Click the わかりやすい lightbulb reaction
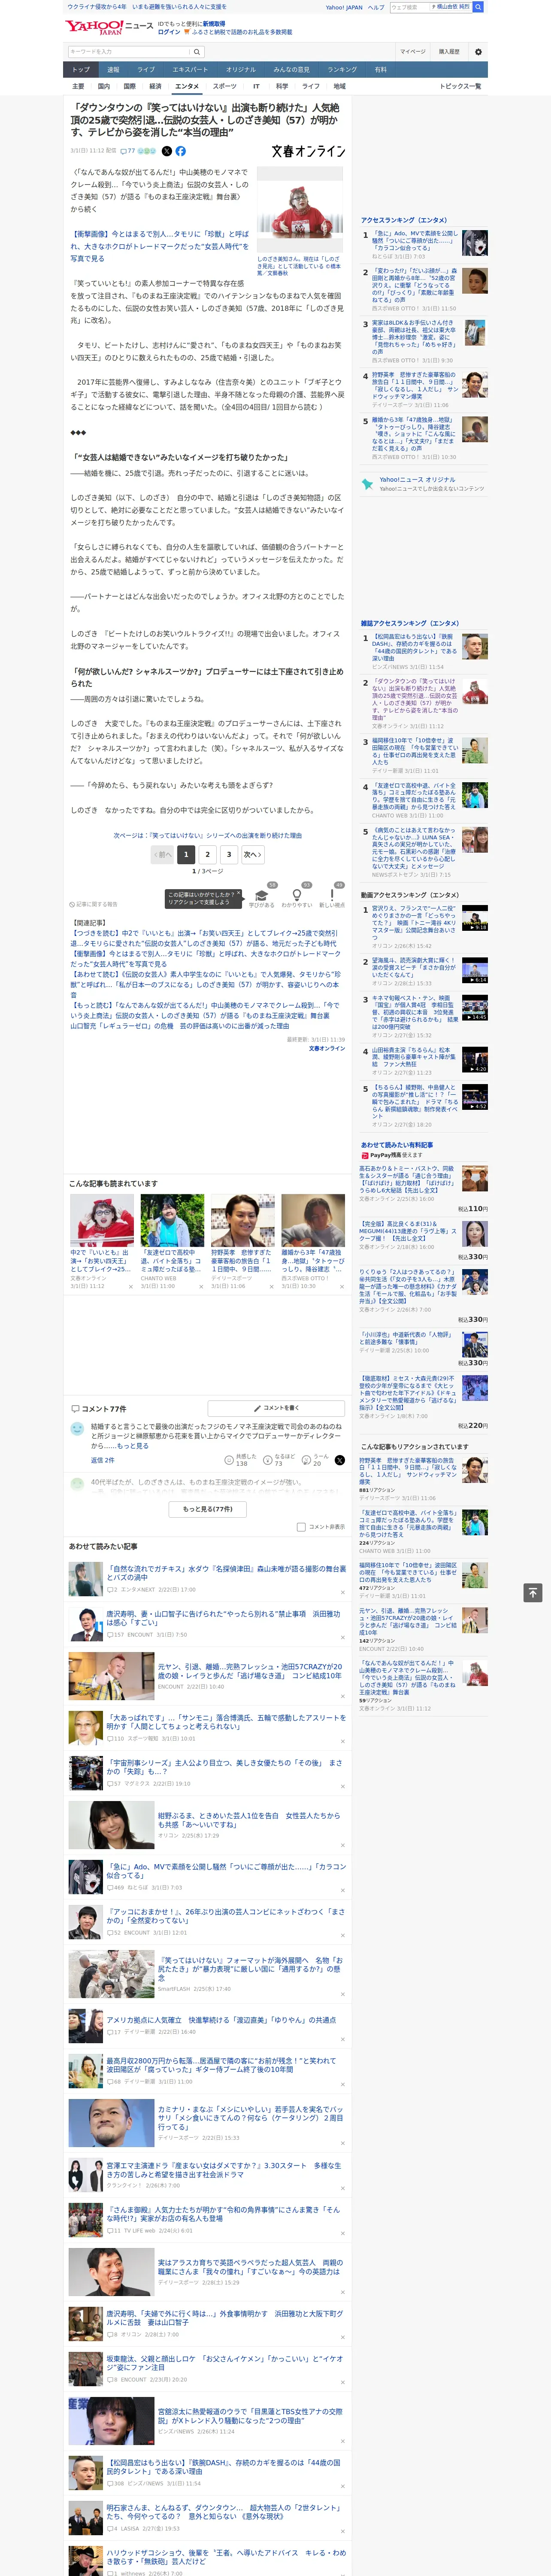551x2576 pixels. 297,895
